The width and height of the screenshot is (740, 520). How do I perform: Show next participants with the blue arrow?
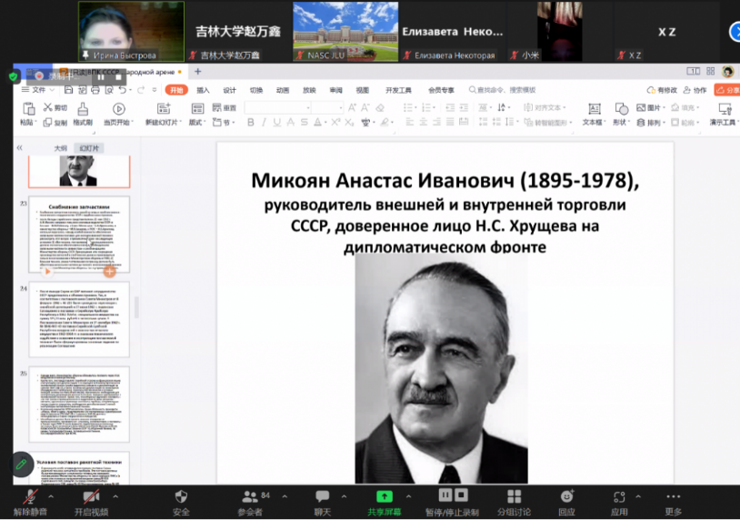(735, 31)
